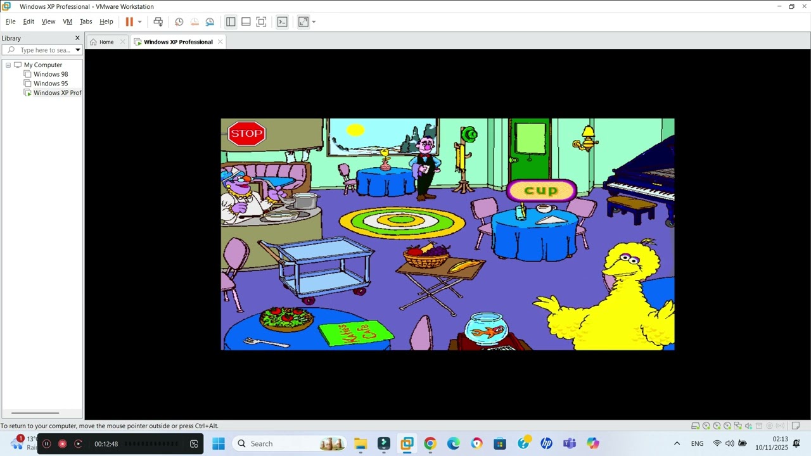Screen dimensions: 811x456
Task: Click the yellow 'cup' word label
Action: point(541,190)
